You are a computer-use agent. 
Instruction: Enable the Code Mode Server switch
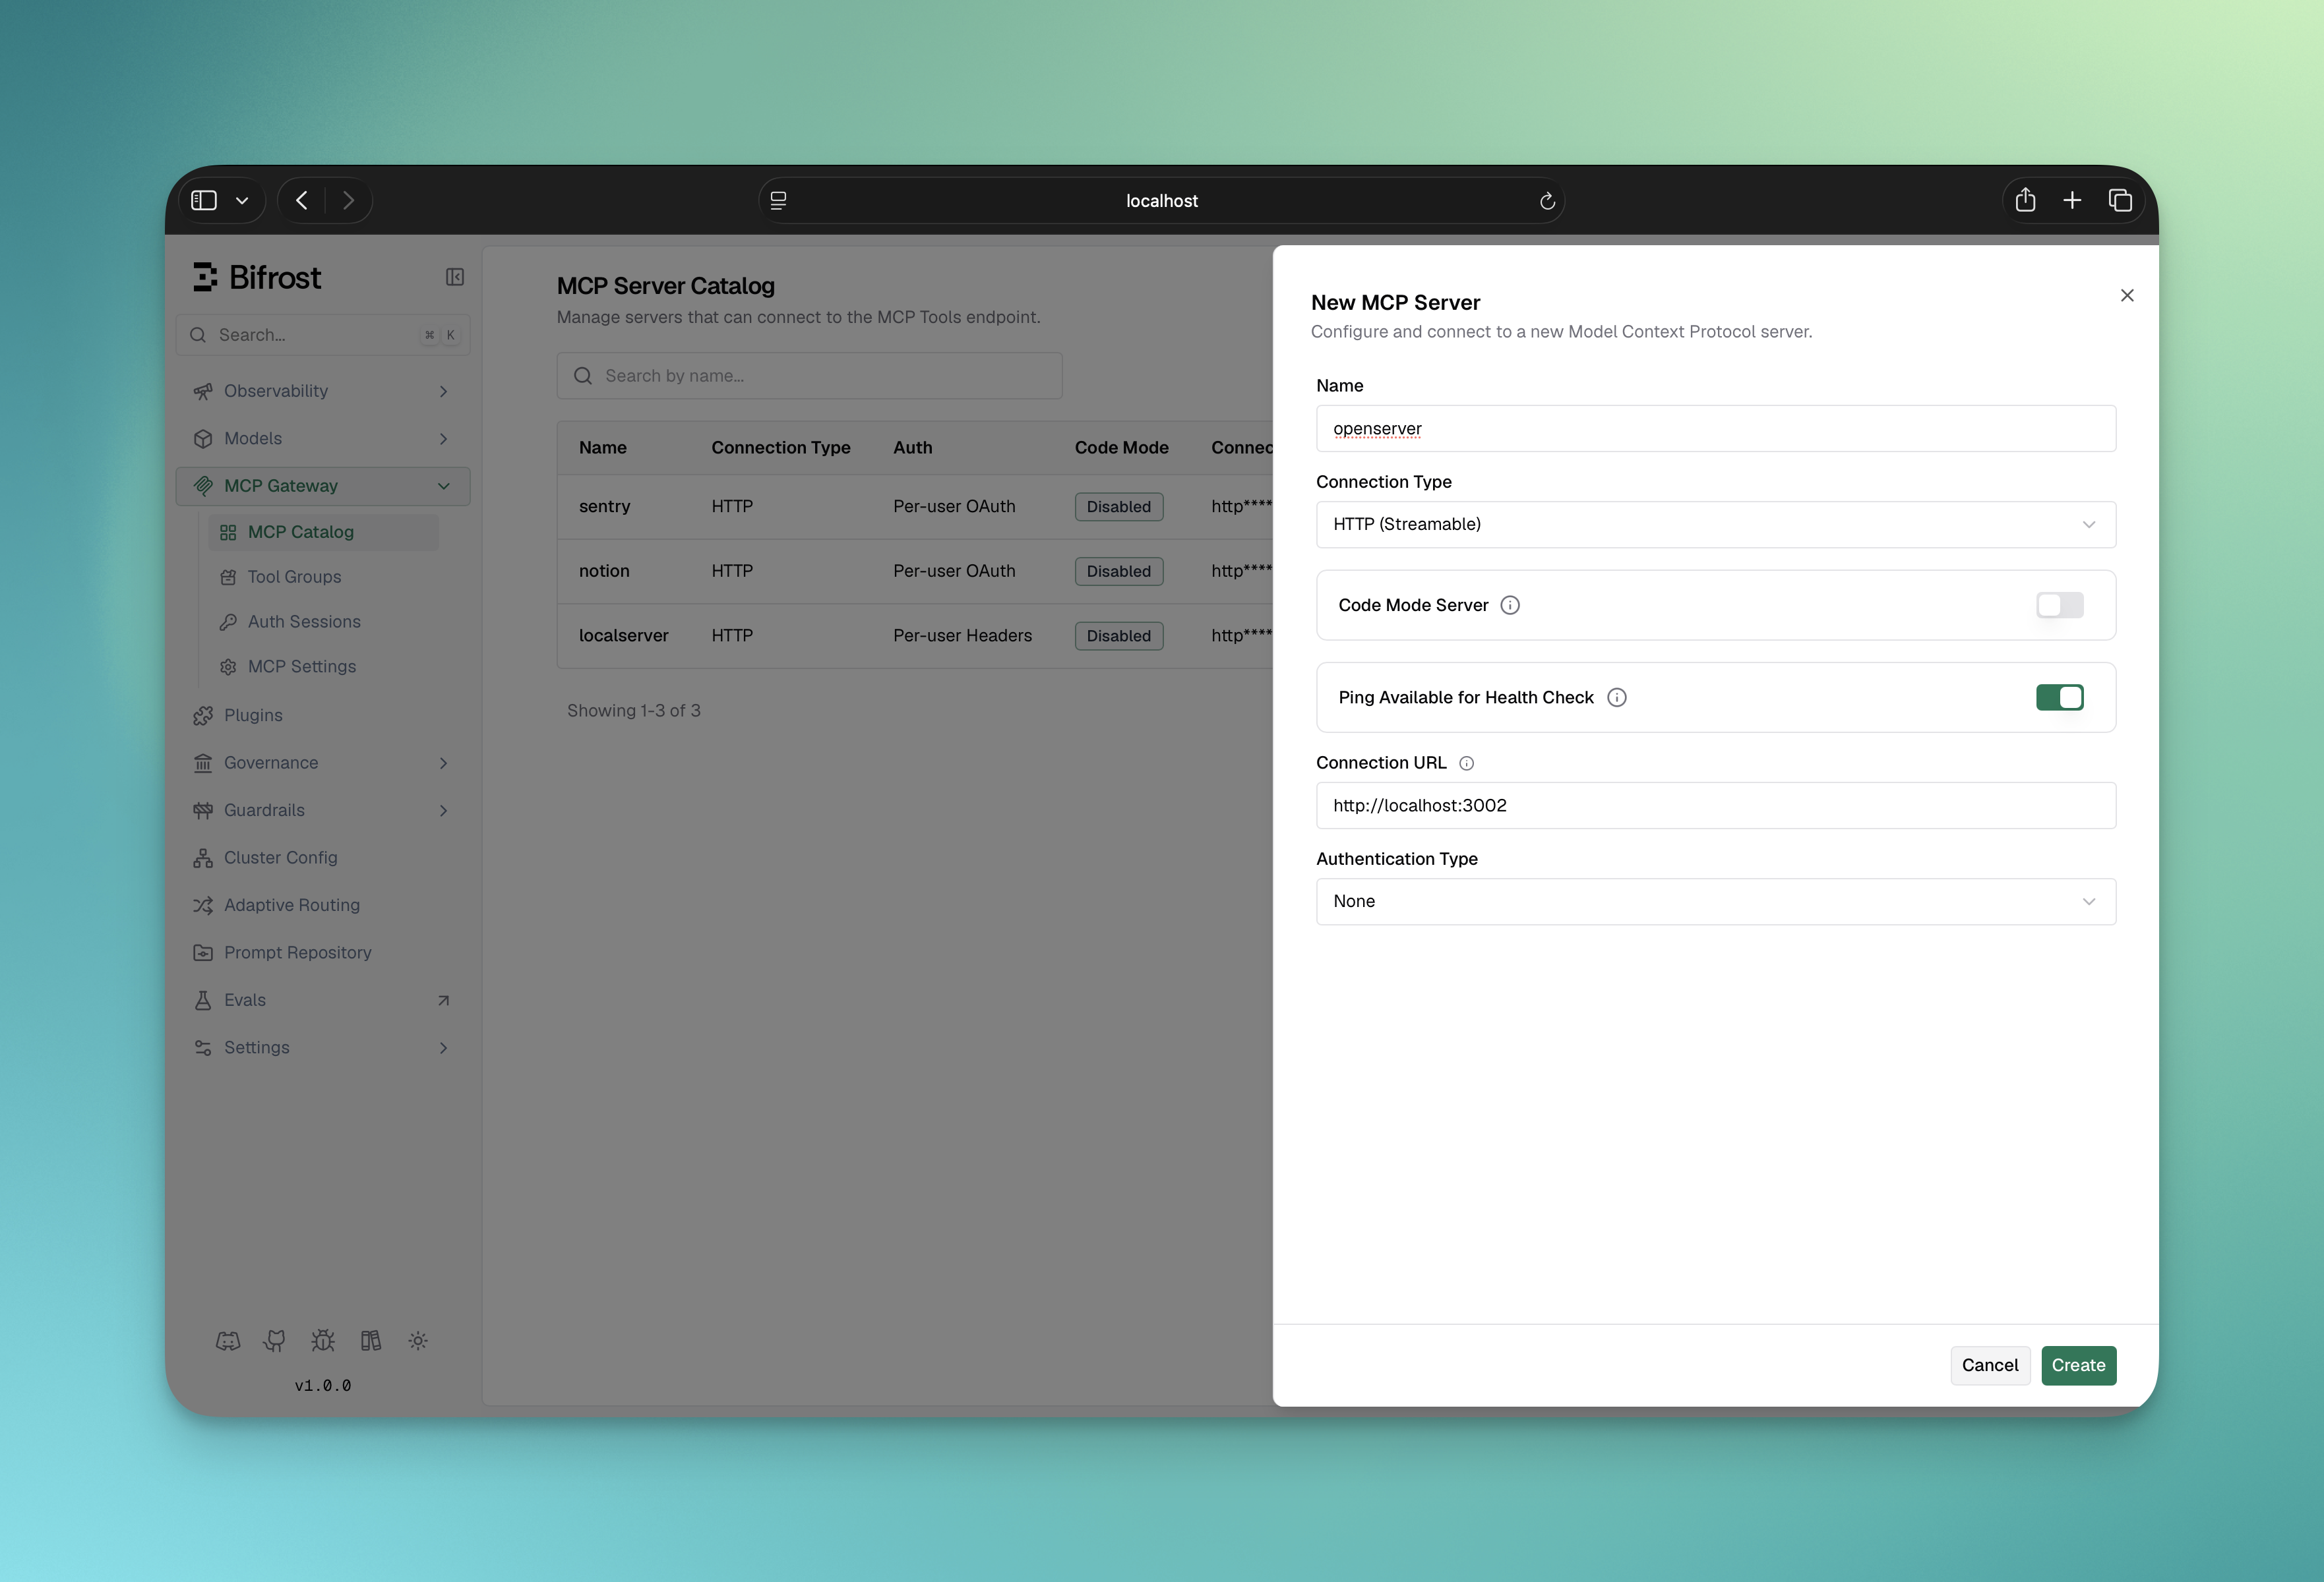(x=2059, y=604)
